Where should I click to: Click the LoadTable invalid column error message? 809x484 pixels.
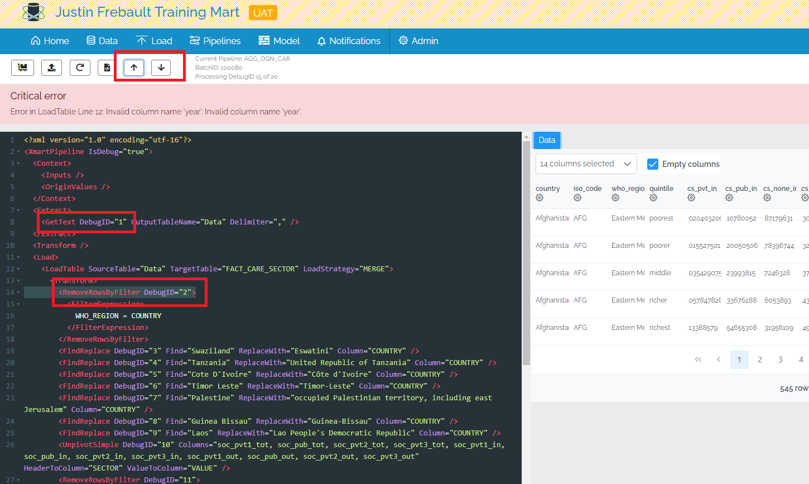156,112
